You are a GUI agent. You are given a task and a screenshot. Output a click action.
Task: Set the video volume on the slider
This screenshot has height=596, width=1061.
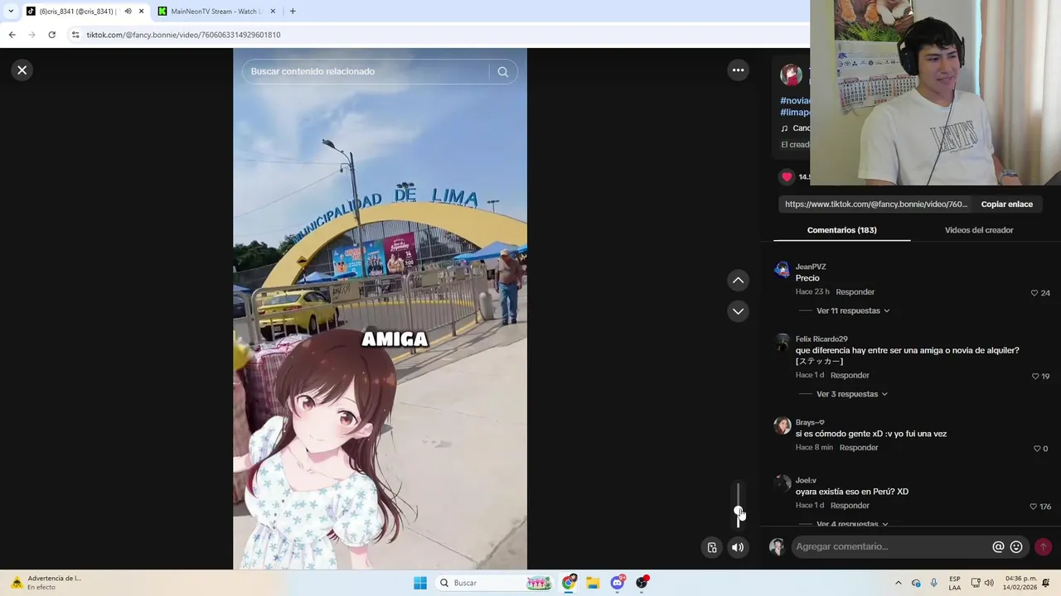738,506
